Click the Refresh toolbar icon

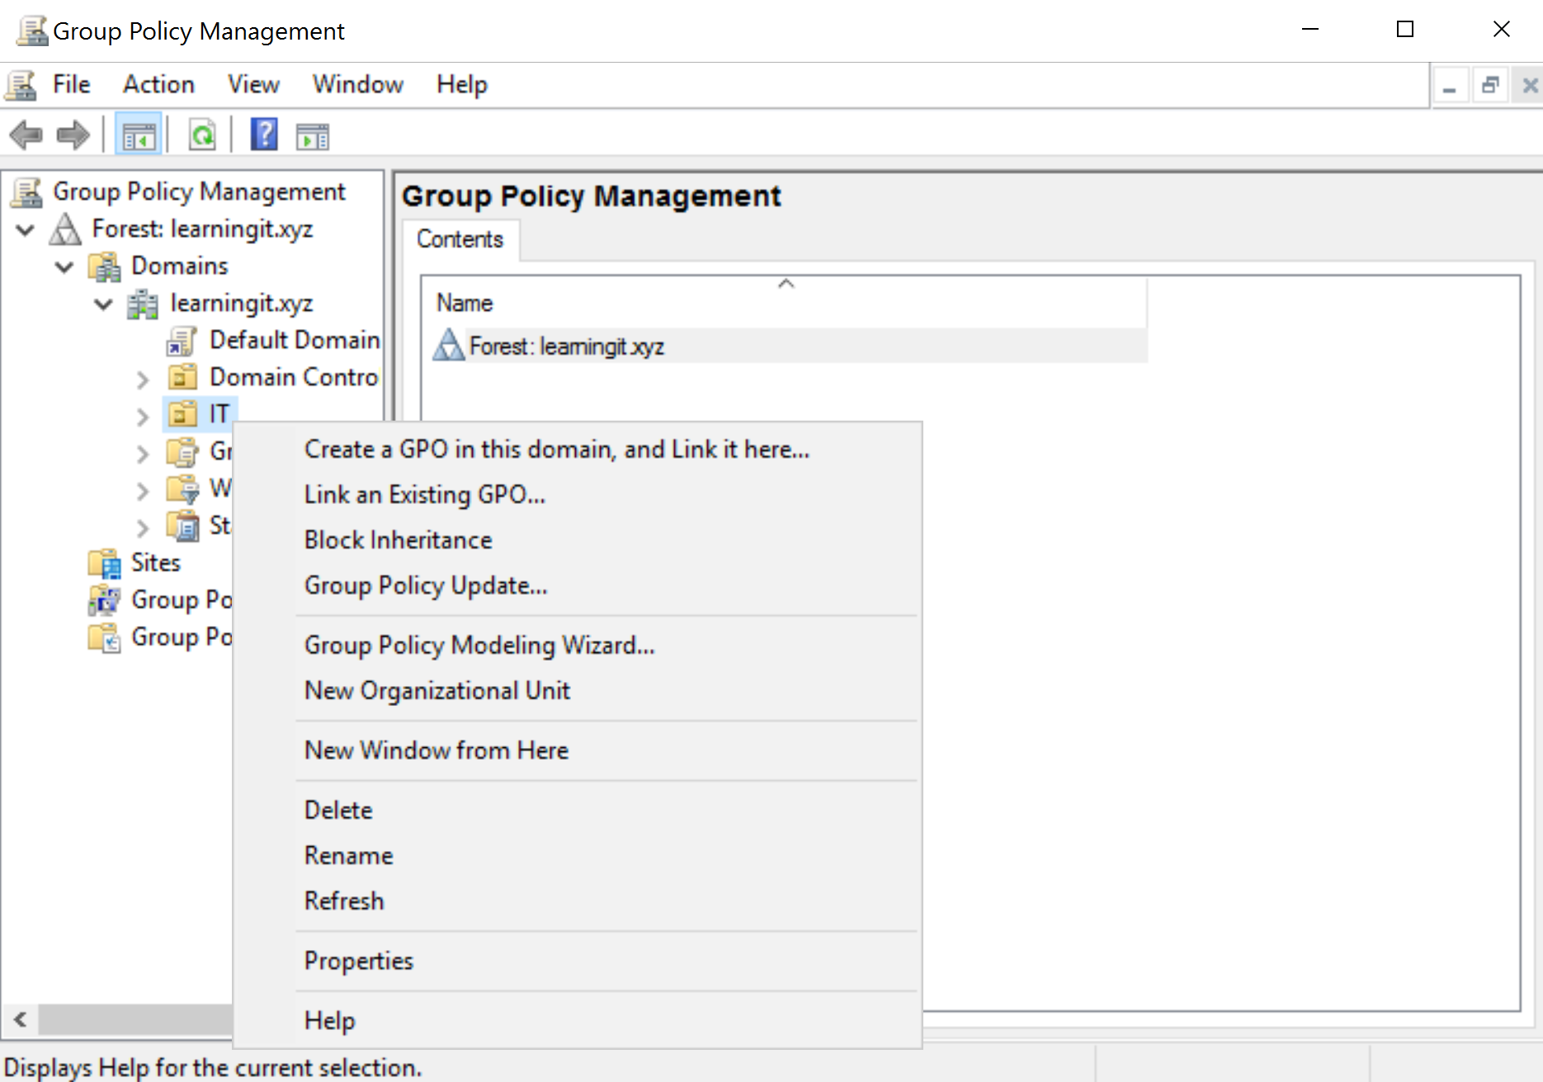point(201,135)
